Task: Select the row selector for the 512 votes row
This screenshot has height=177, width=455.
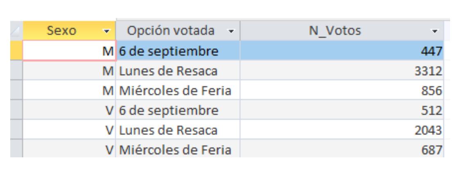Action: tap(16, 110)
